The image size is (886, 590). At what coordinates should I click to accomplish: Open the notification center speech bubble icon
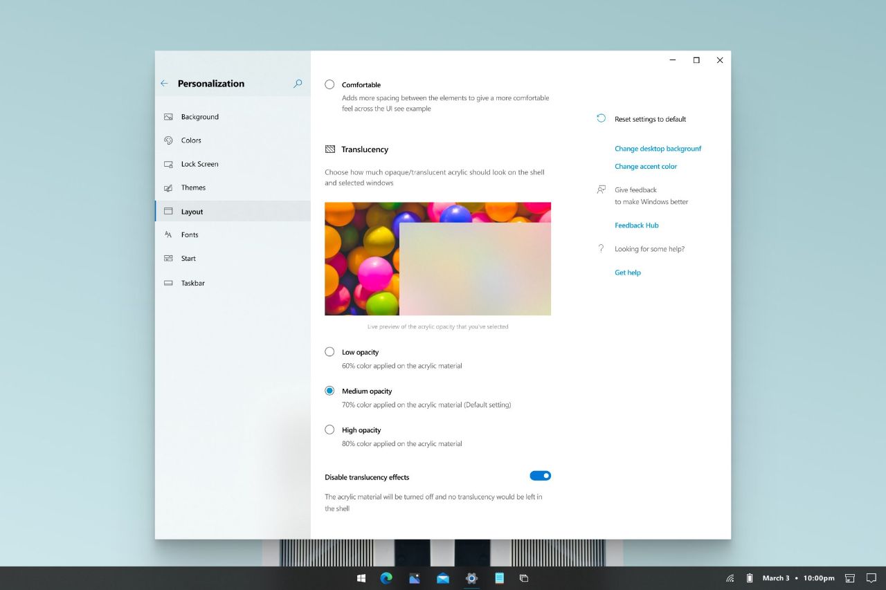[x=871, y=578]
